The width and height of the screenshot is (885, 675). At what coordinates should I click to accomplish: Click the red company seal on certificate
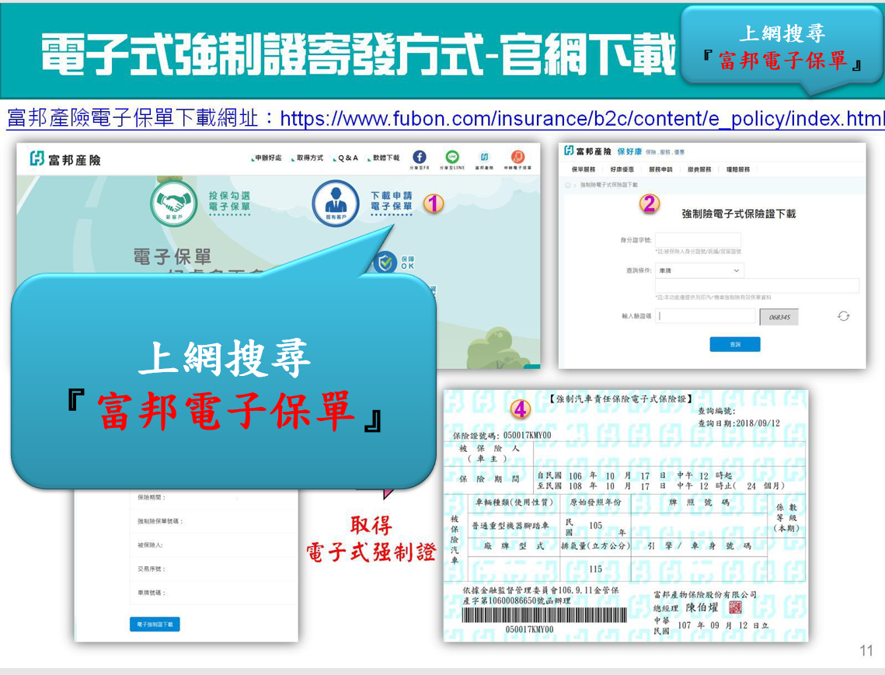tap(735, 607)
